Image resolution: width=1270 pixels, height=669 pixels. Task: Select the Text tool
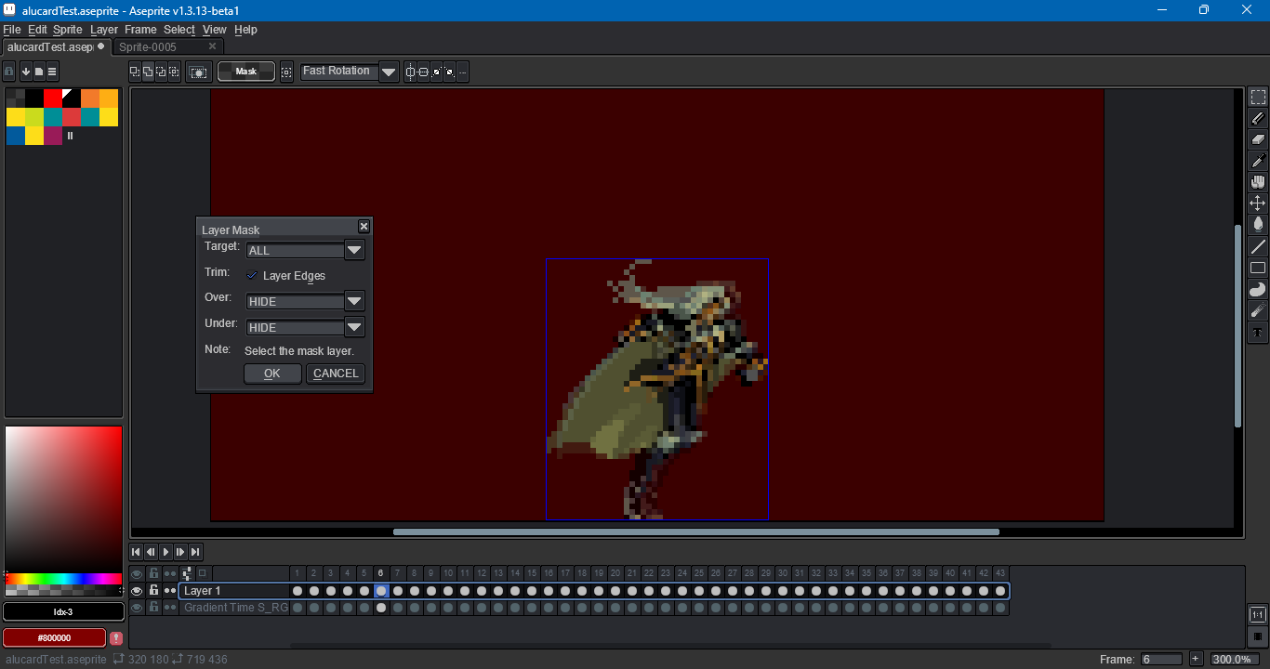coord(1258,333)
